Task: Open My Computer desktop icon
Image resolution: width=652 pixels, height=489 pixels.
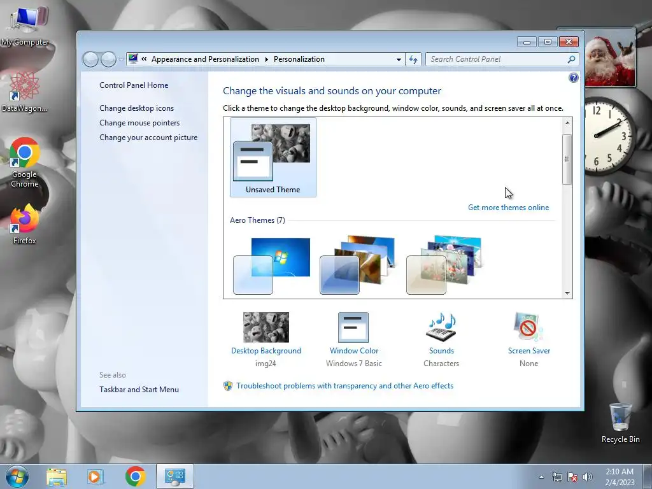Action: [25, 25]
